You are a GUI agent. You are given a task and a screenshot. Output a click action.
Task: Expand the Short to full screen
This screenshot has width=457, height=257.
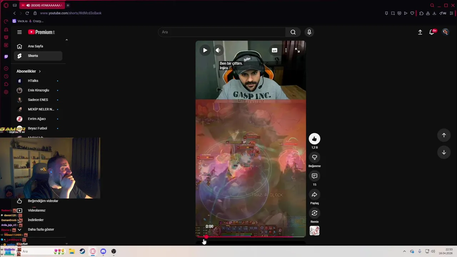coord(297,50)
